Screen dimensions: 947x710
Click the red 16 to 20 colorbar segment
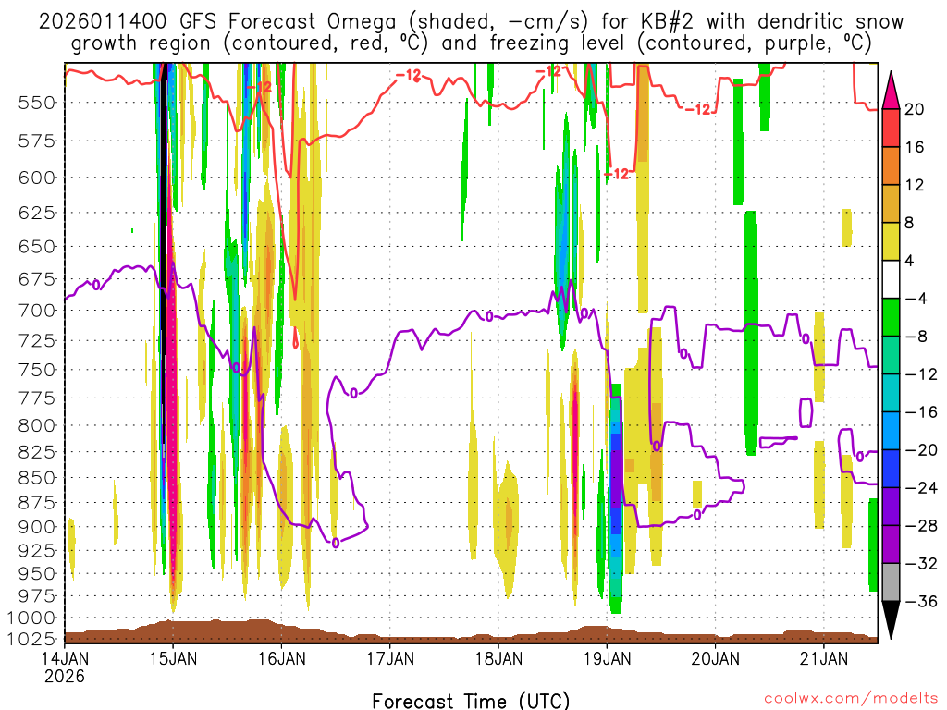coord(891,128)
